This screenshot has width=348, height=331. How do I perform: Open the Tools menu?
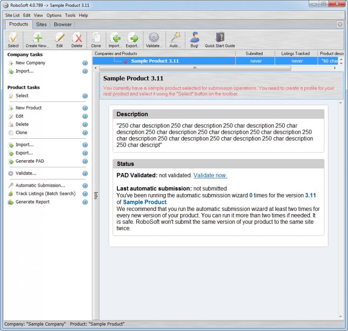(70, 15)
